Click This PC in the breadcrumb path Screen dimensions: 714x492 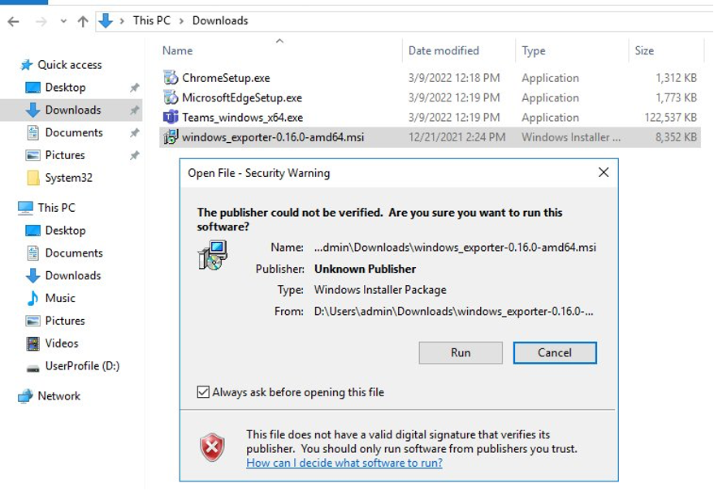(x=151, y=20)
